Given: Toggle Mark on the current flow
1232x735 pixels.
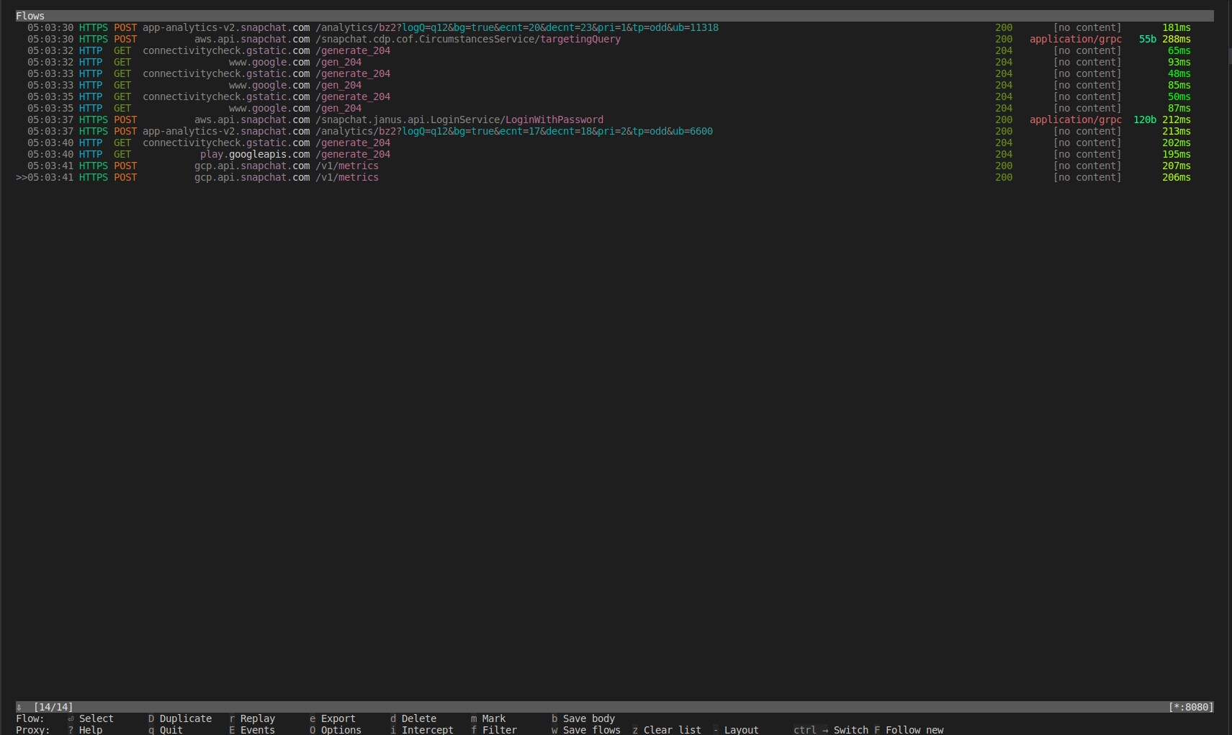Looking at the screenshot, I should [493, 718].
